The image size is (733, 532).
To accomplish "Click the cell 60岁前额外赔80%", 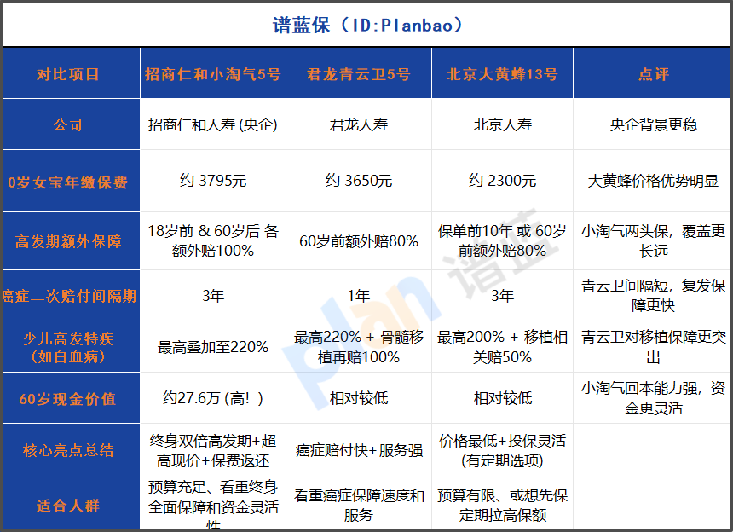I will tap(359, 240).
